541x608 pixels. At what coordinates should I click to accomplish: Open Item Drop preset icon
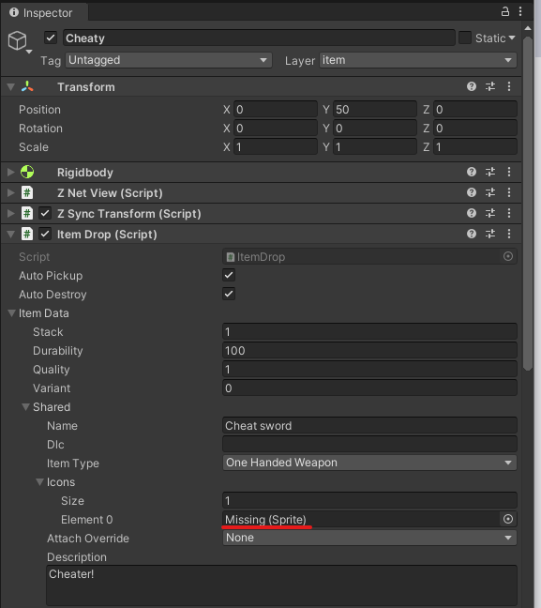pyautogui.click(x=490, y=234)
